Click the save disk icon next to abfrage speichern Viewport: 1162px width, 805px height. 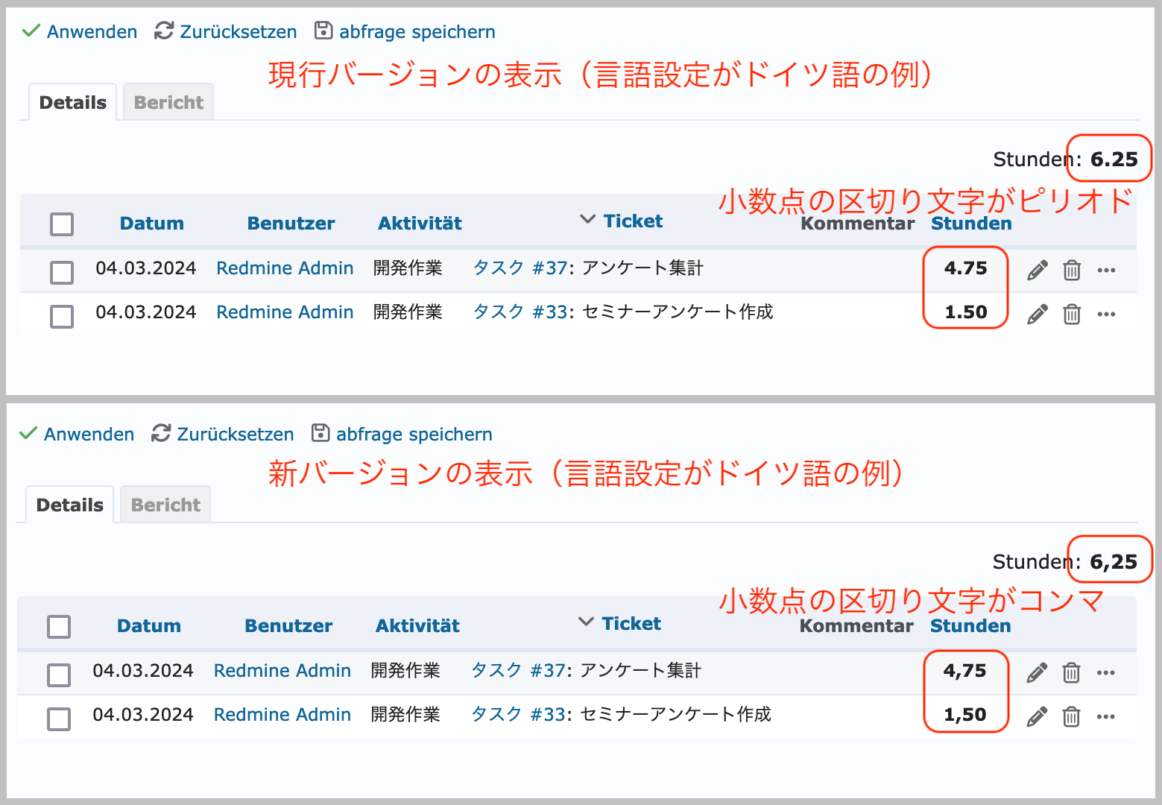[323, 31]
